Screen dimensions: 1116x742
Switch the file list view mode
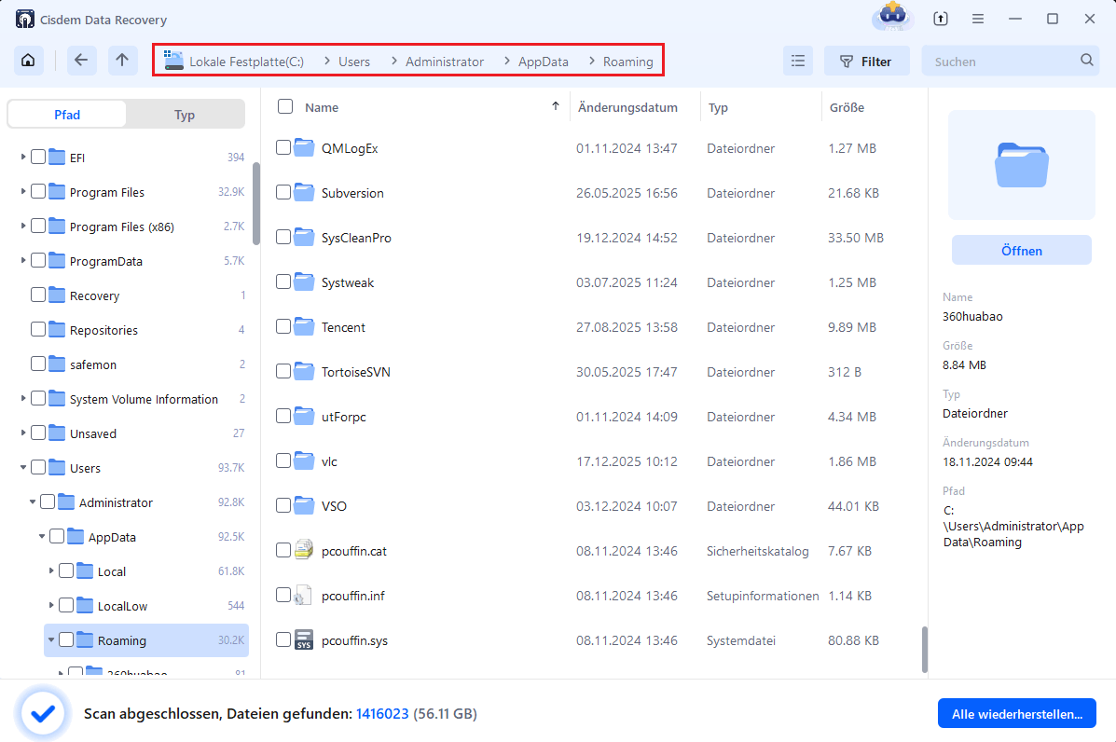coord(797,62)
